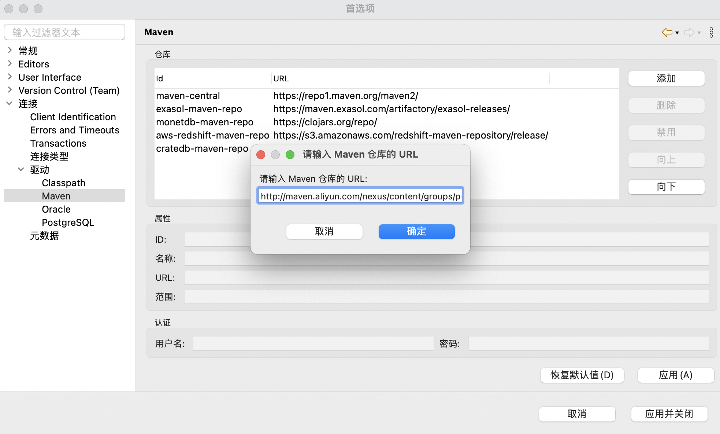This screenshot has height=434, width=720.
Task: Focus the Maven repository URL input
Action: (x=360, y=196)
